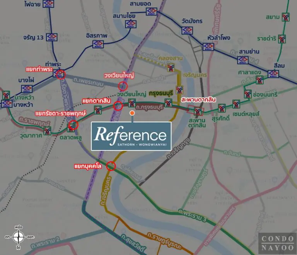Click the แยกบุคคโล red circle marker
The height and width of the screenshot is (255, 297).
click(x=111, y=166)
